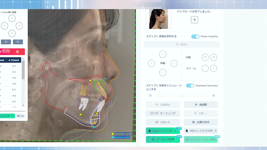Click rotate clockwise icon beside 回転
This screenshot has height=150, width=267.
214,57
